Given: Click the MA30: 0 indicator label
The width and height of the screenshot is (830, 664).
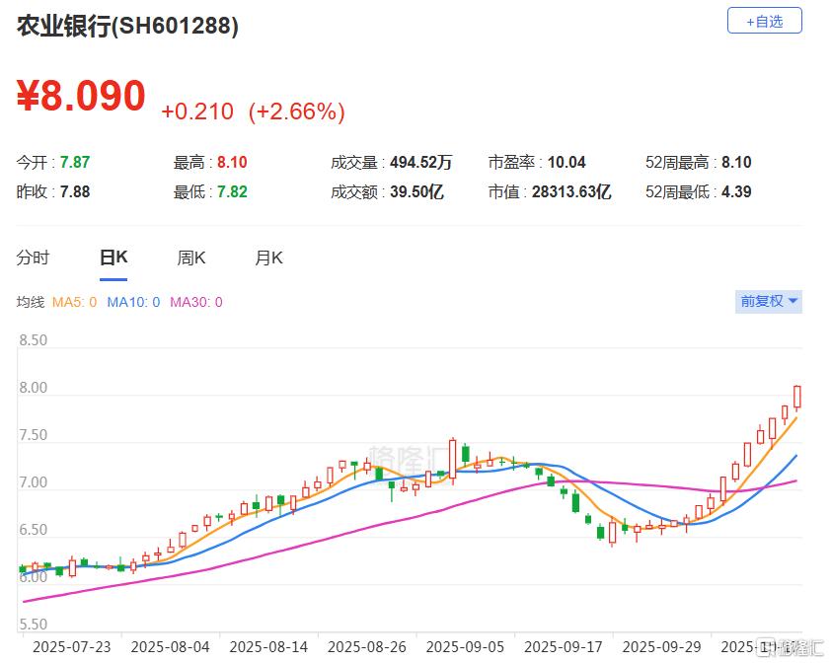Looking at the screenshot, I should 195,302.
